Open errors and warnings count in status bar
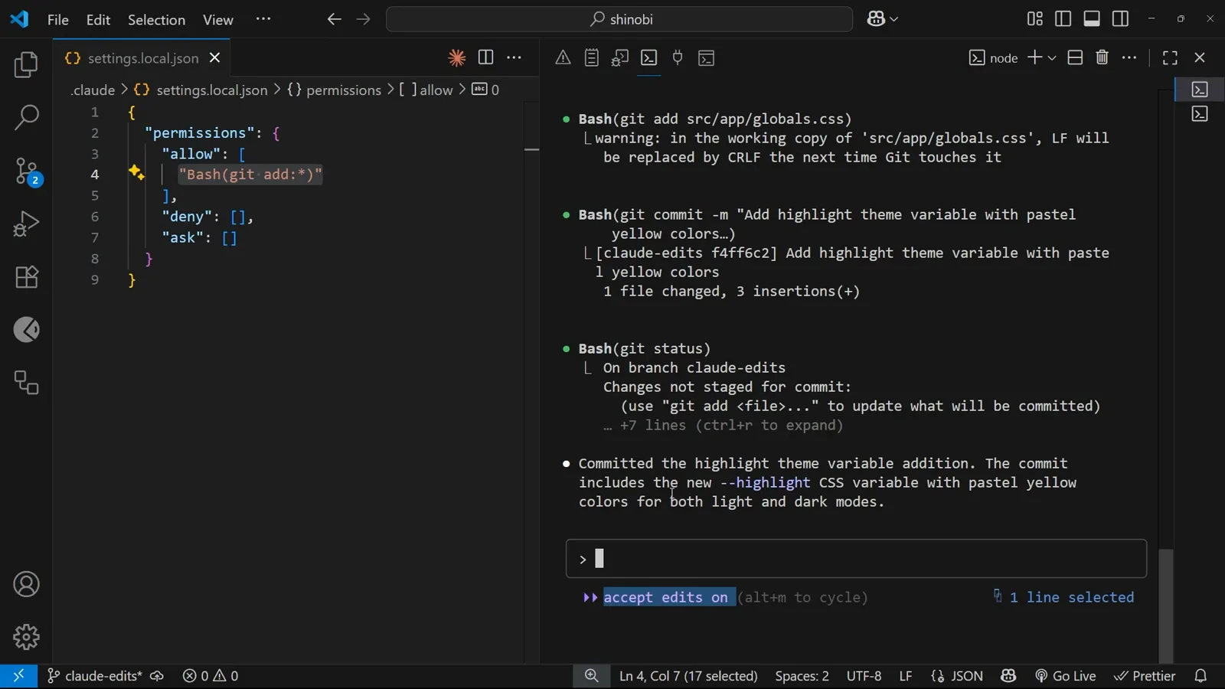 tap(211, 676)
